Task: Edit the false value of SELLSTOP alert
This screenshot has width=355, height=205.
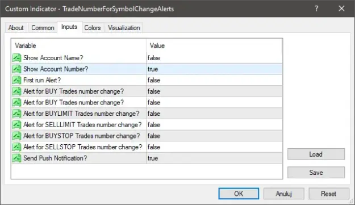Action: [x=214, y=147]
